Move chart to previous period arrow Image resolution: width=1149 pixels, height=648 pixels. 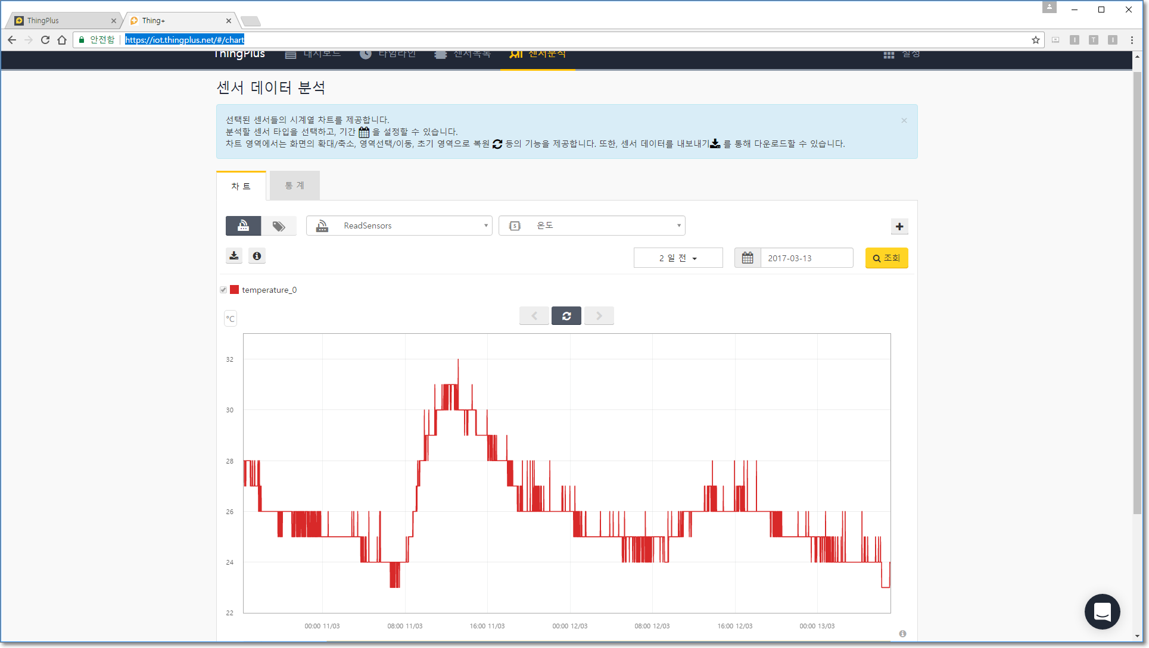click(534, 316)
